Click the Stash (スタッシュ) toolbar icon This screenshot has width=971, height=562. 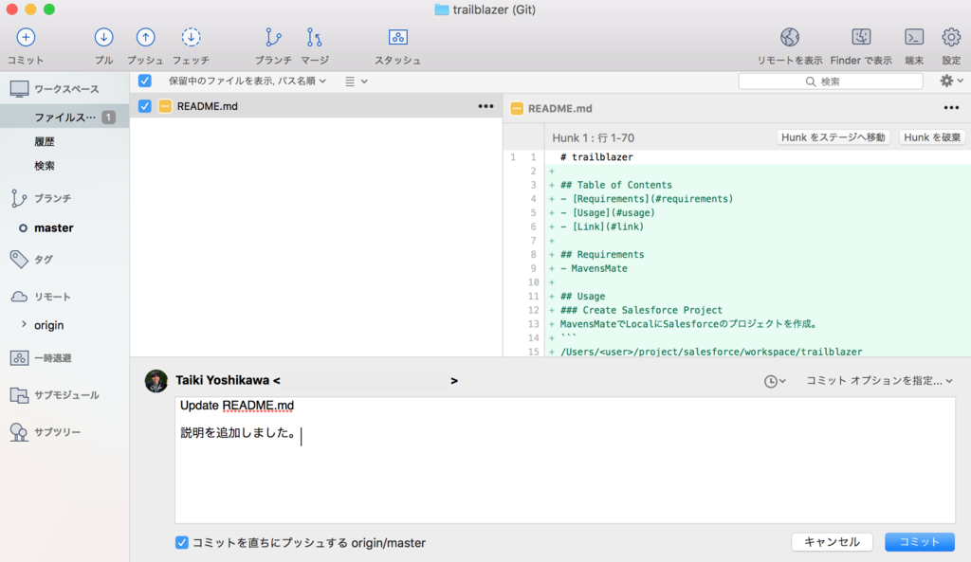click(397, 37)
